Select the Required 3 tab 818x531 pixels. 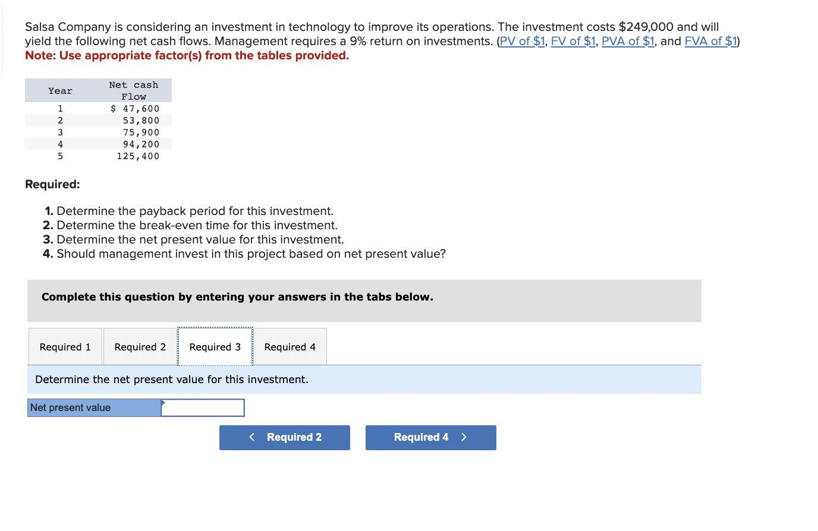tap(215, 347)
